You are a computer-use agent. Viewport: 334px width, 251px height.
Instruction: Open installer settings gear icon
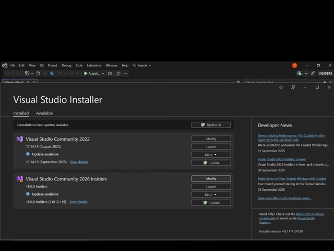(x=281, y=87)
